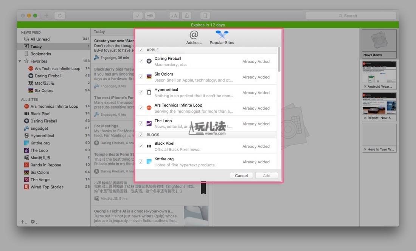Open the Georgia Tech's AI article
The height and width of the screenshot is (251, 416).
150,216
